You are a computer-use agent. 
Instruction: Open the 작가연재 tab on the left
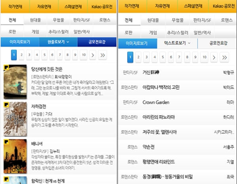pos(15,6)
